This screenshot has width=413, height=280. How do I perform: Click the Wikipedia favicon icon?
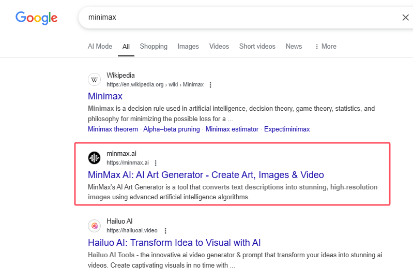(94, 80)
